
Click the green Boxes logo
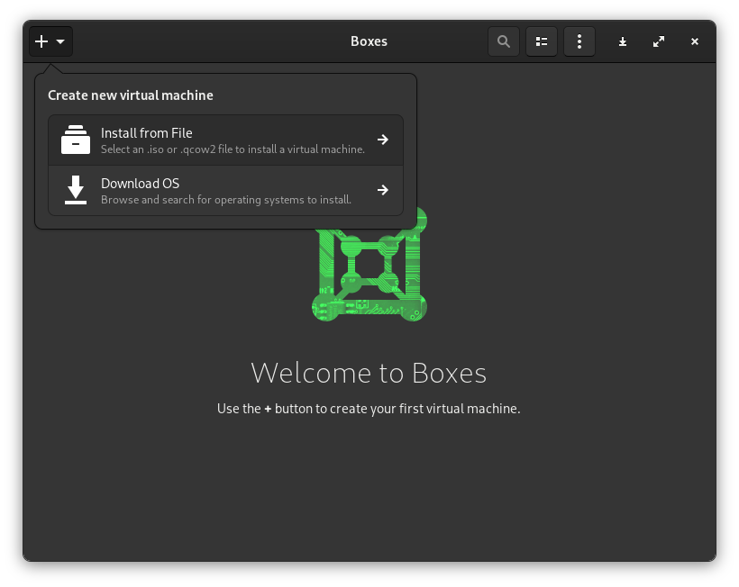pyautogui.click(x=369, y=266)
